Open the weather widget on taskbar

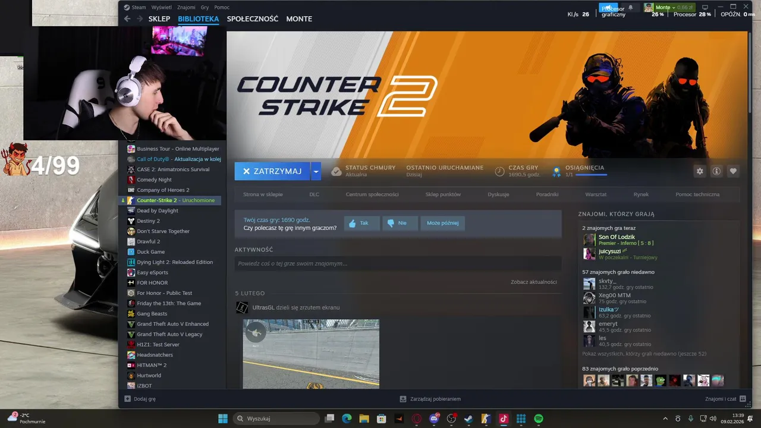(27, 418)
